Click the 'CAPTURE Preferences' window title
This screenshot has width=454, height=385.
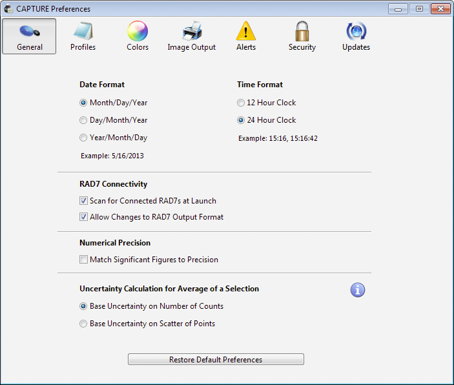coord(53,9)
